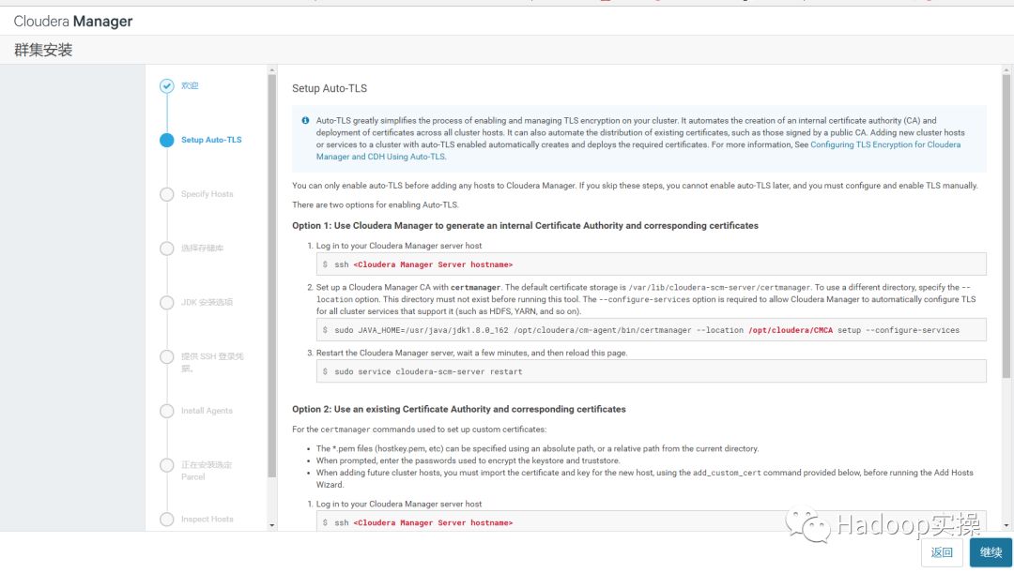Click the Inspect Hosts step circle
Viewport: 1014px width, 573px height.
[x=167, y=520]
